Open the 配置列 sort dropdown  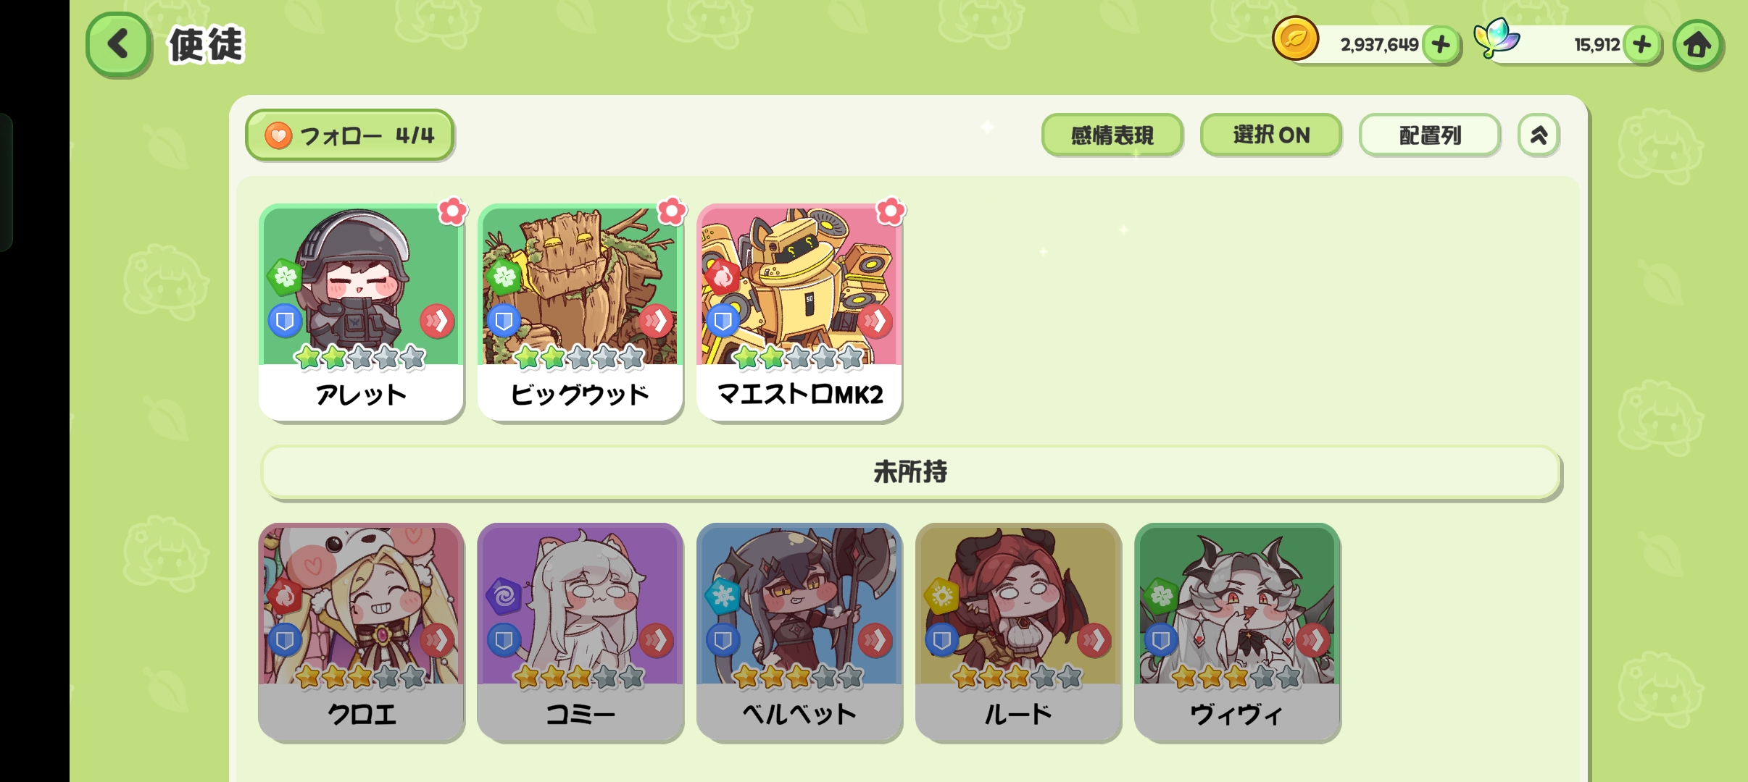[1429, 135]
